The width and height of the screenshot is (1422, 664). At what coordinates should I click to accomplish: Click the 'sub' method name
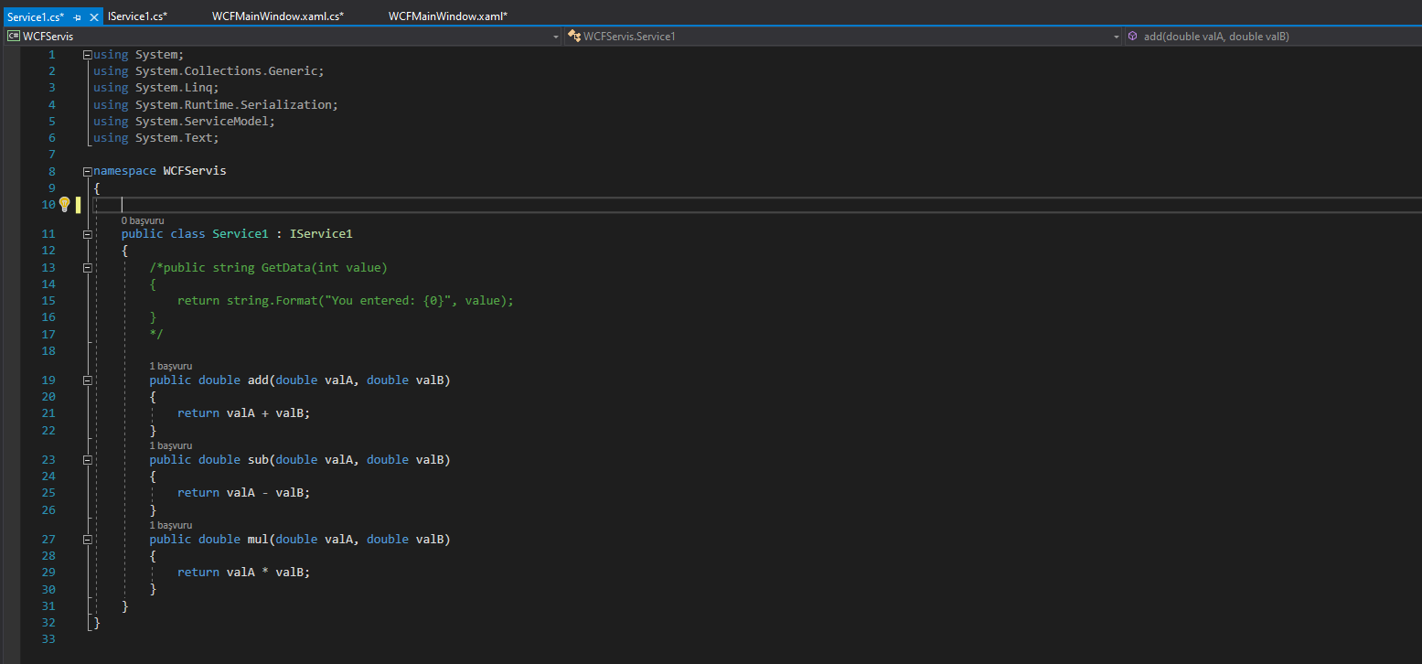point(258,460)
